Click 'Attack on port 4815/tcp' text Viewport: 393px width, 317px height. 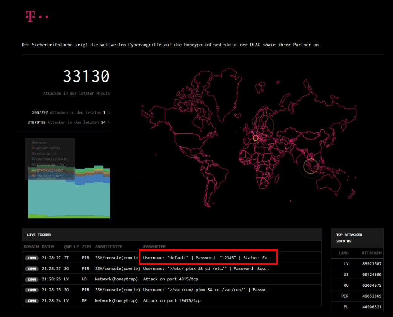click(171, 279)
